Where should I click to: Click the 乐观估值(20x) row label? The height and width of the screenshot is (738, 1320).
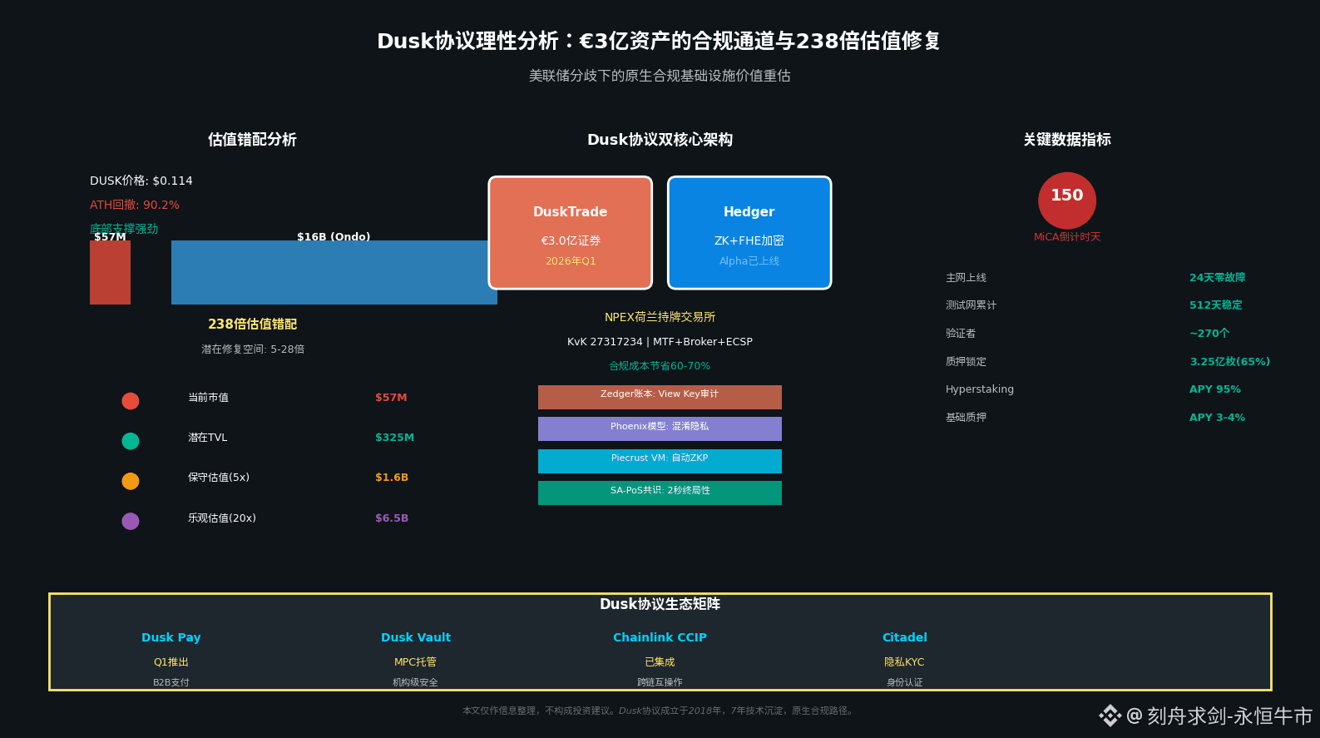pos(222,518)
